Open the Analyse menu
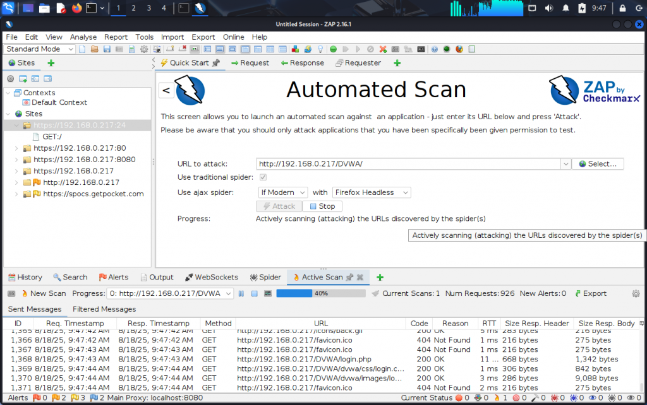 [x=83, y=37]
